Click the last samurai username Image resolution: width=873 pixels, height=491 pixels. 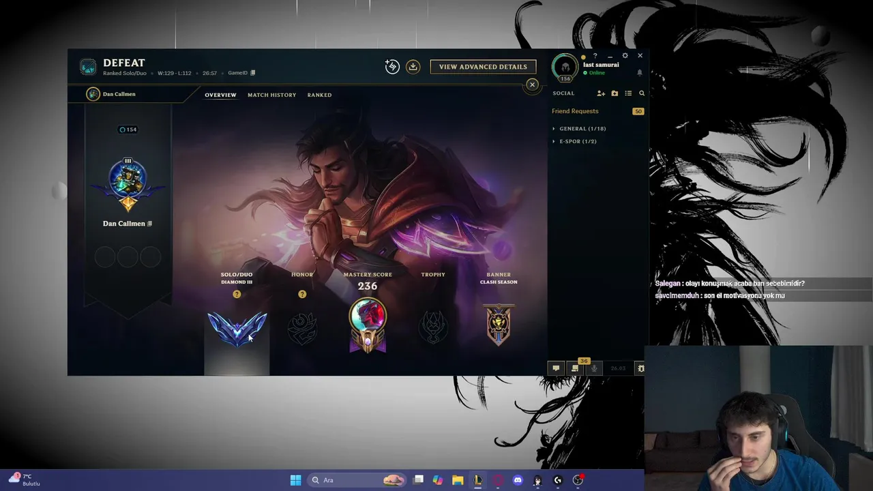point(601,65)
